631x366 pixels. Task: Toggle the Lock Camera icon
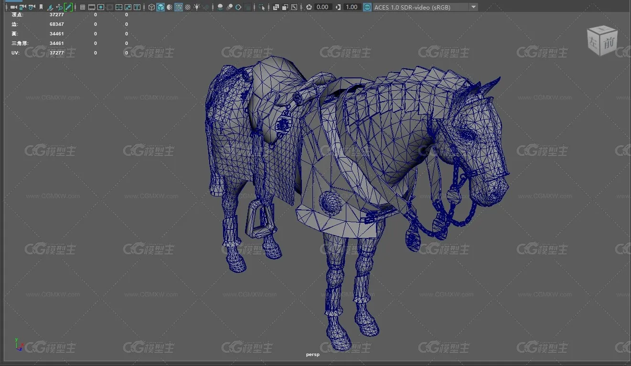click(x=22, y=7)
